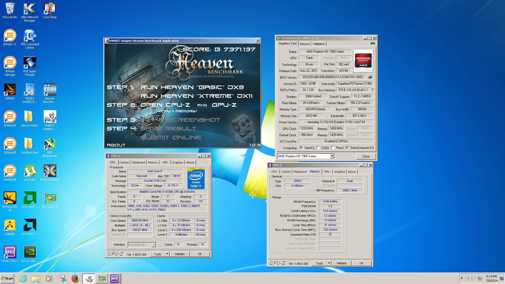
Task: Click RUN HEAVEN "XTREME" DX11 option
Action: pyautogui.click(x=196, y=96)
